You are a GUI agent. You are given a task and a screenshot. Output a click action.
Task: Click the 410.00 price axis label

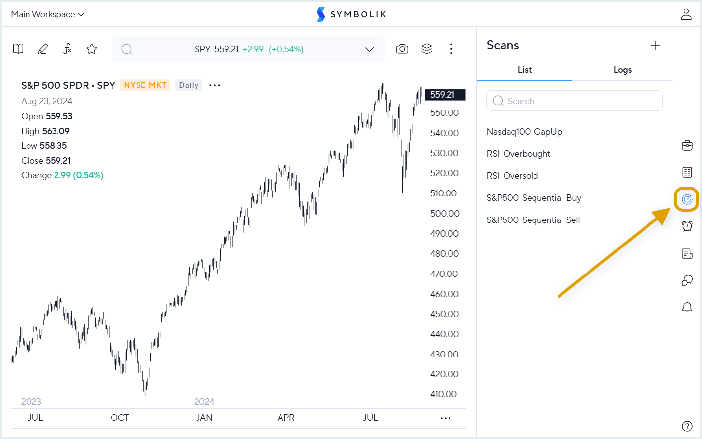point(444,394)
